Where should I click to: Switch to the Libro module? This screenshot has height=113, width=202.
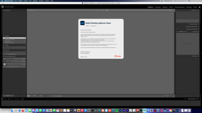171,7
